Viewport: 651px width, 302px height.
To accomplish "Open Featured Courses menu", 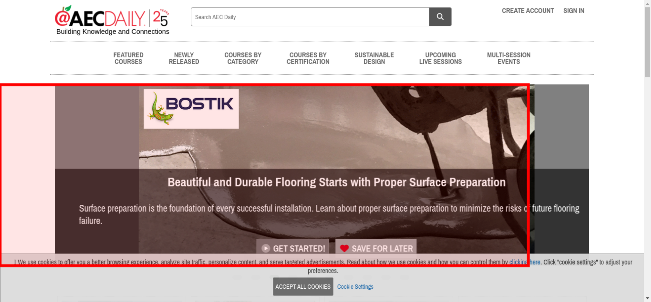I will tap(128, 58).
